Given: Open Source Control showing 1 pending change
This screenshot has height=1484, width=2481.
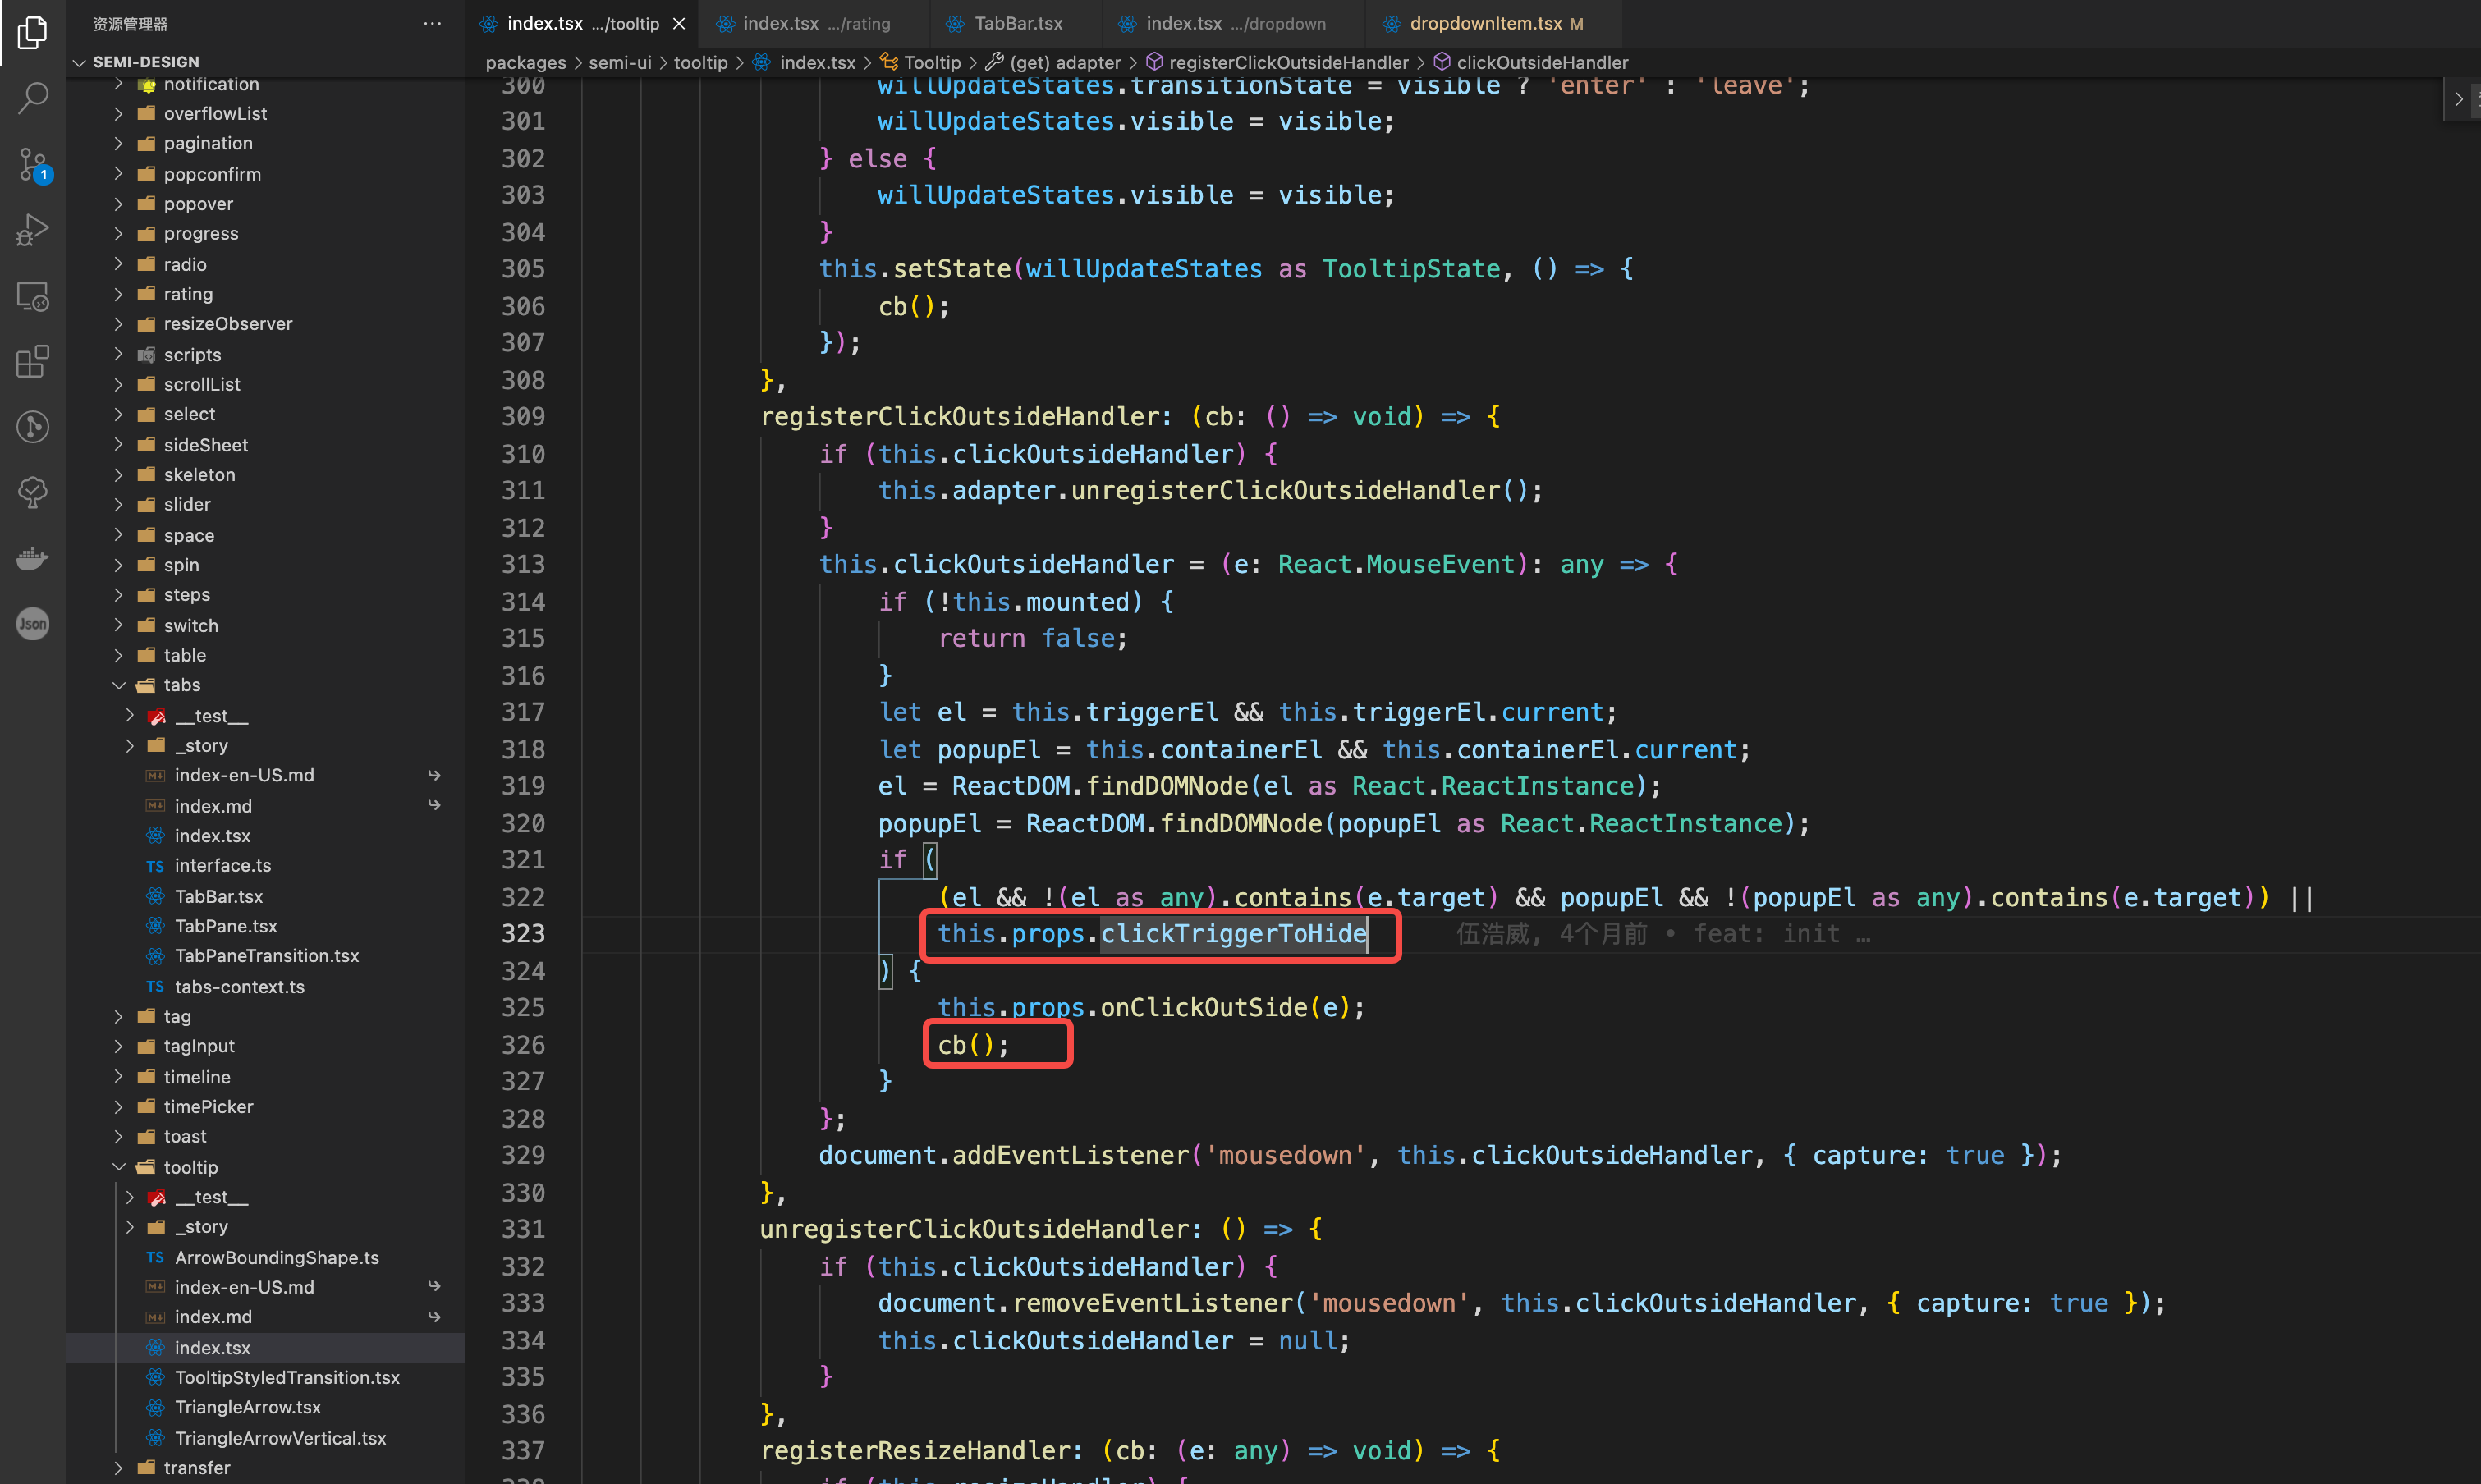Looking at the screenshot, I should pos(33,164).
